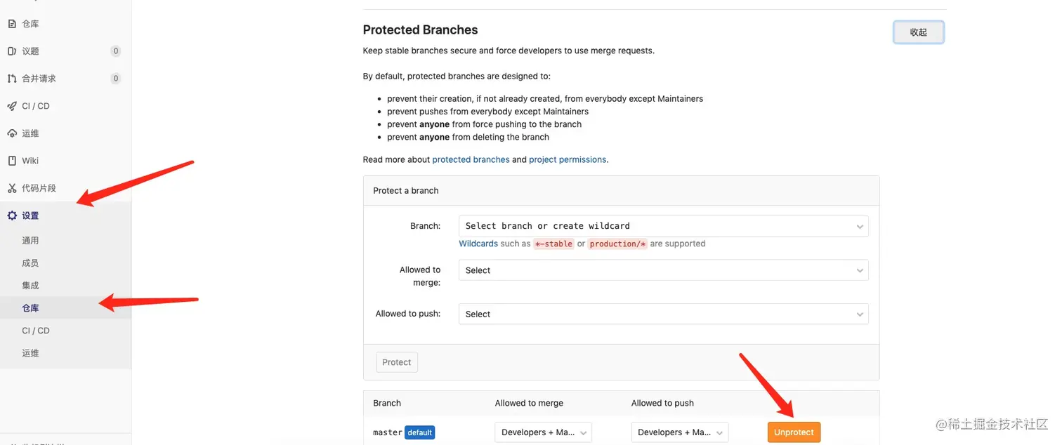This screenshot has height=445, width=1062.
Task: Open the master branch's Allowed to push dropdown
Action: 679,432
